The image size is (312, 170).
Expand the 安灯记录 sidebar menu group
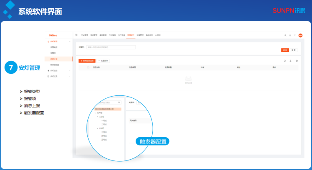pyautogui.click(x=69, y=76)
